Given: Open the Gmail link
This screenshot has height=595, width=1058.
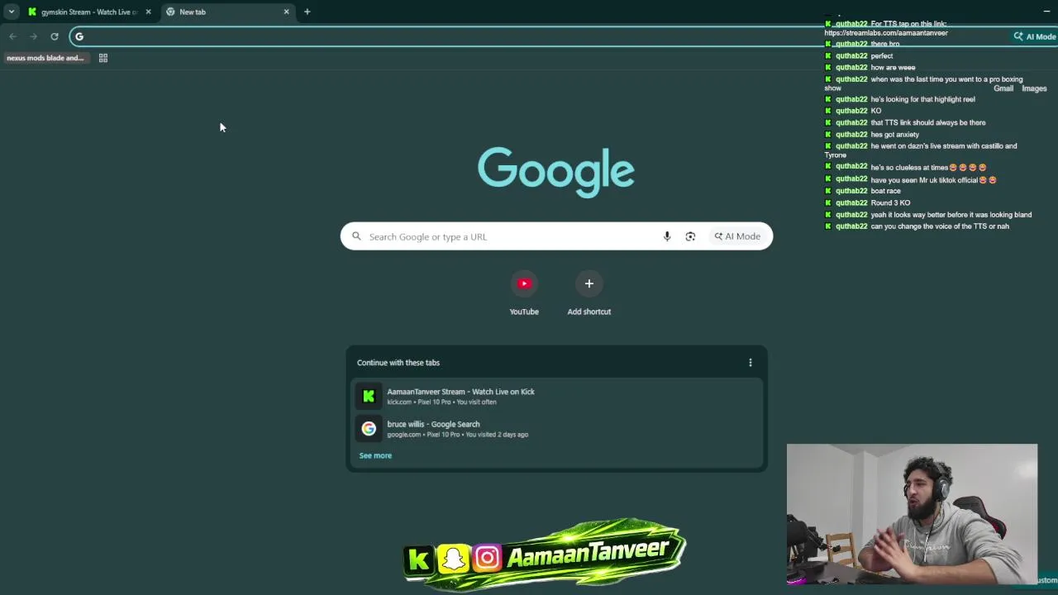Looking at the screenshot, I should tap(1003, 88).
